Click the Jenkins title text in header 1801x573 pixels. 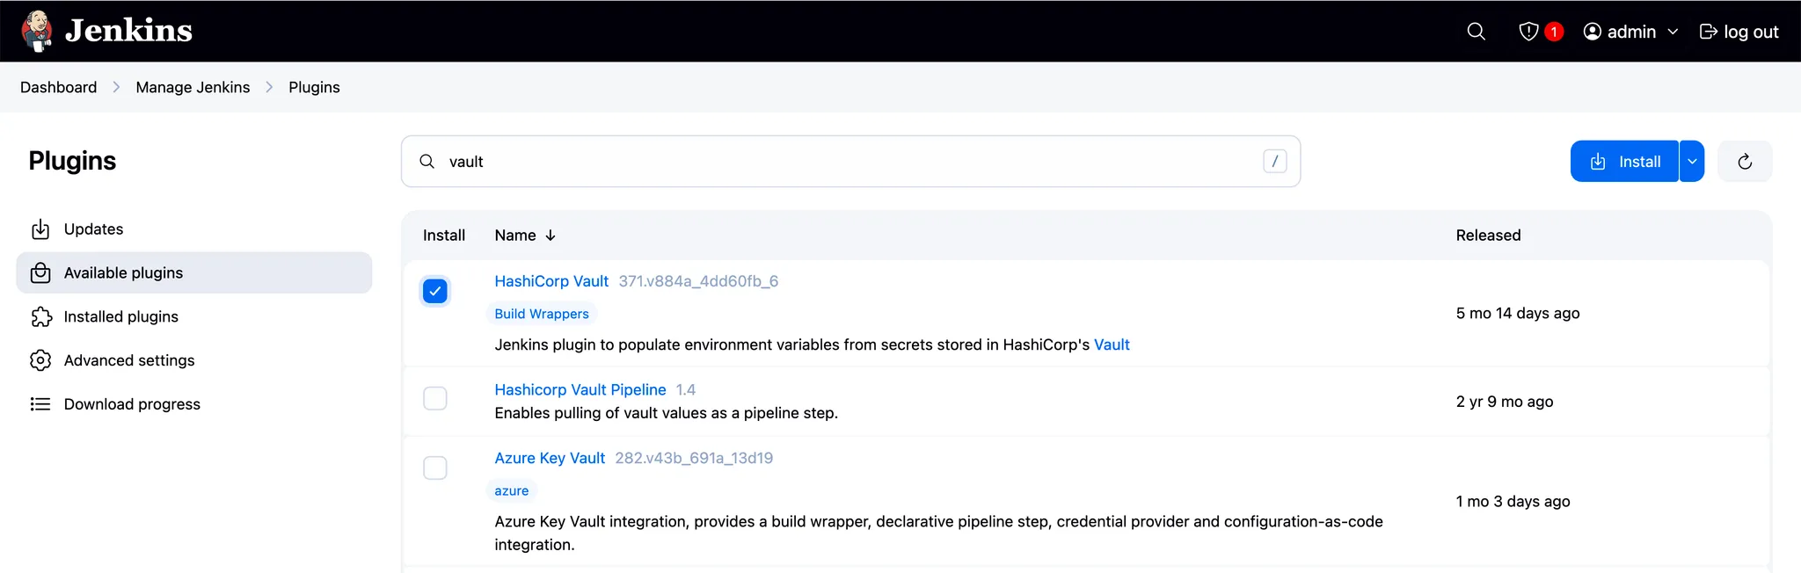point(128,31)
